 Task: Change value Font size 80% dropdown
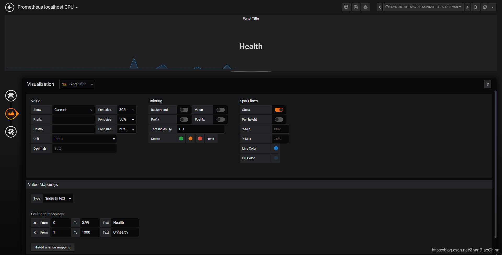(127, 110)
